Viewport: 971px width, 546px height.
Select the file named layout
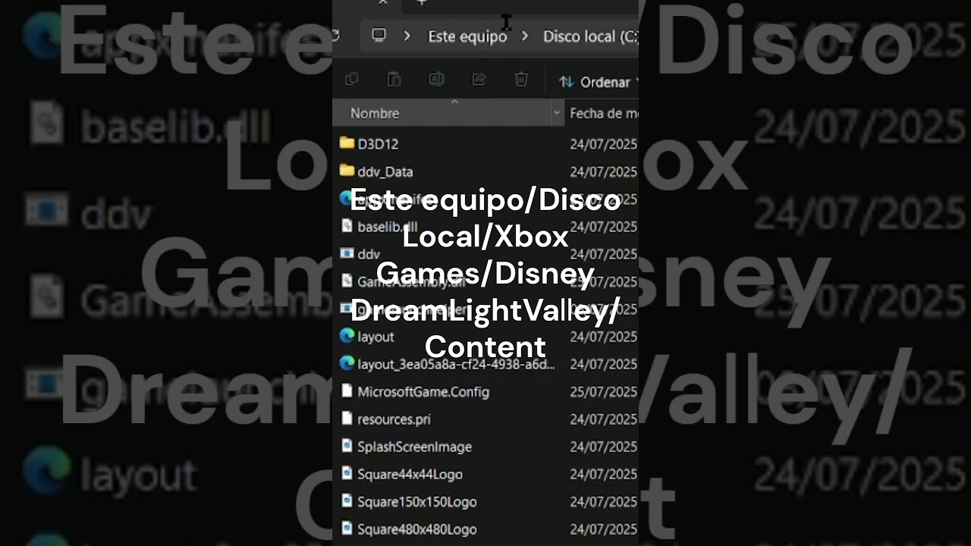click(x=376, y=337)
